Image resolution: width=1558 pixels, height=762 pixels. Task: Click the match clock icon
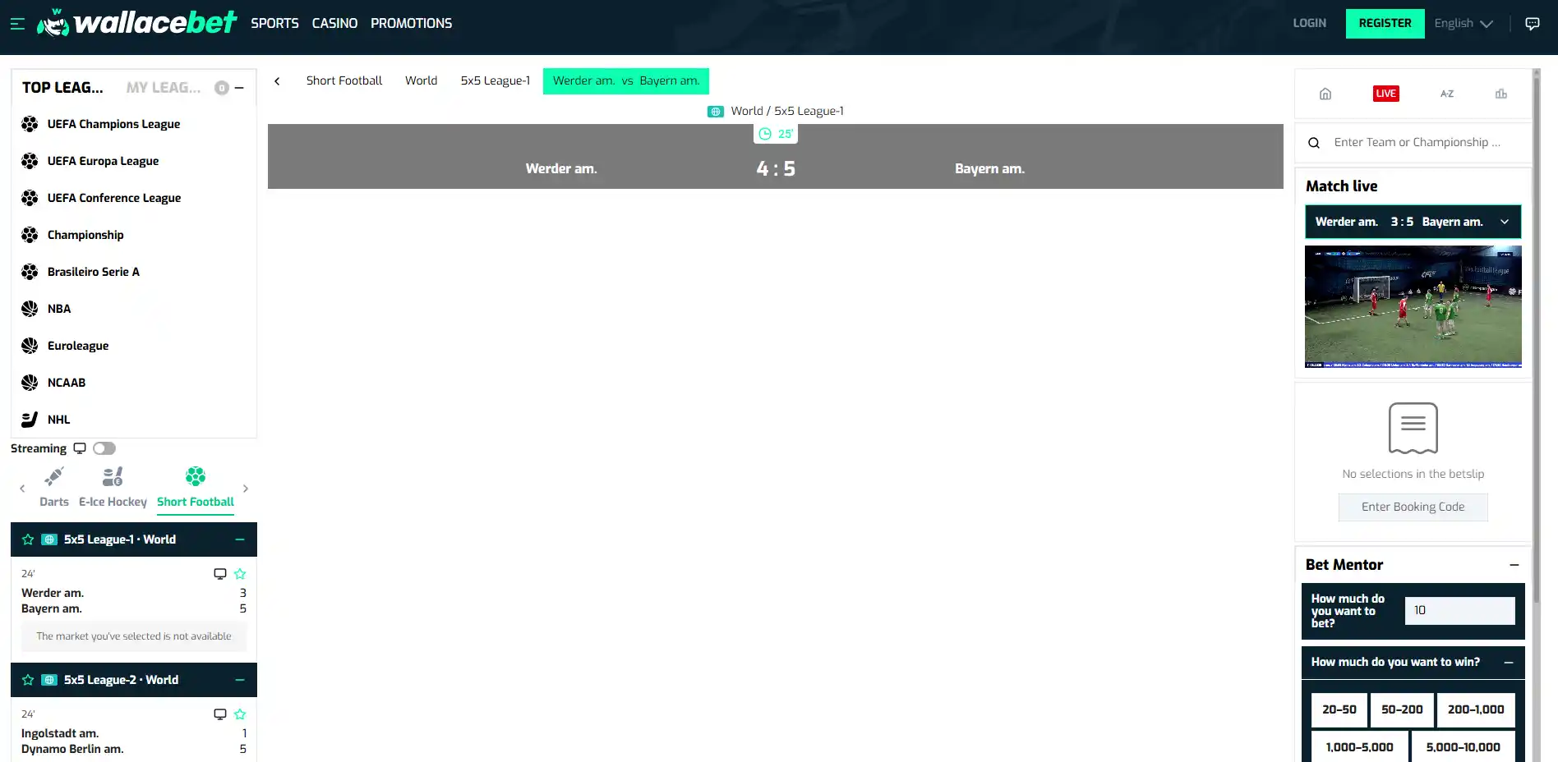tap(765, 134)
